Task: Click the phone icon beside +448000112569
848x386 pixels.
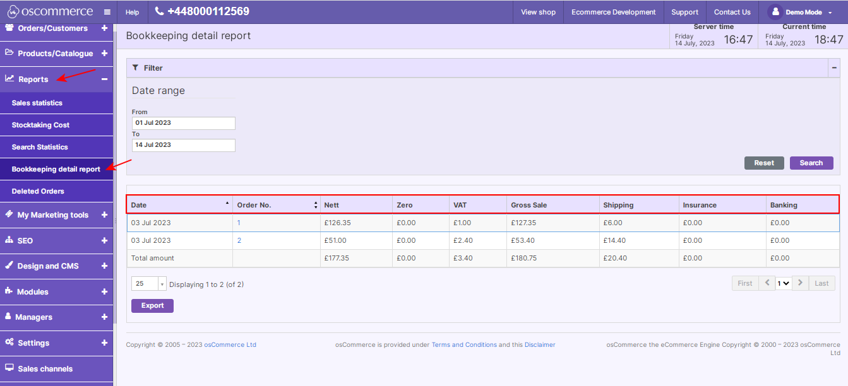Action: click(x=159, y=11)
